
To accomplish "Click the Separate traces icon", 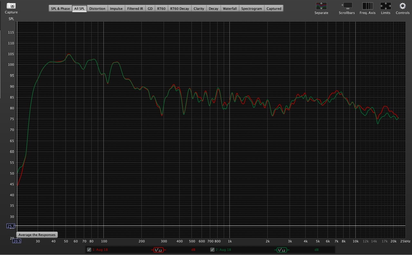I will point(321,6).
